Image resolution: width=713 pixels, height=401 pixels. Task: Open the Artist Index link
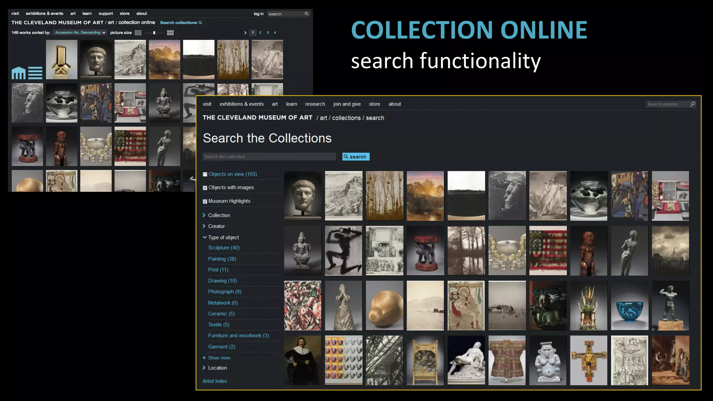pos(214,381)
